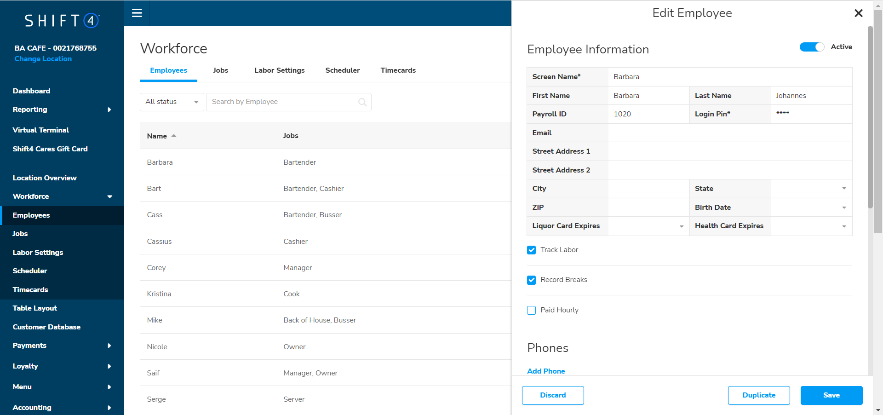Image resolution: width=883 pixels, height=415 pixels.
Task: Switch to the Timecards tab
Action: [398, 70]
